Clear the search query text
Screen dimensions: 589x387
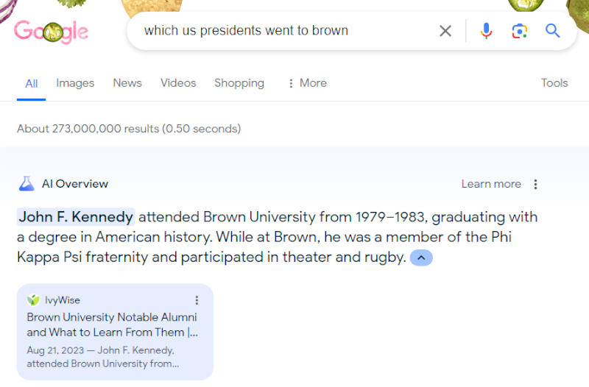click(x=445, y=31)
